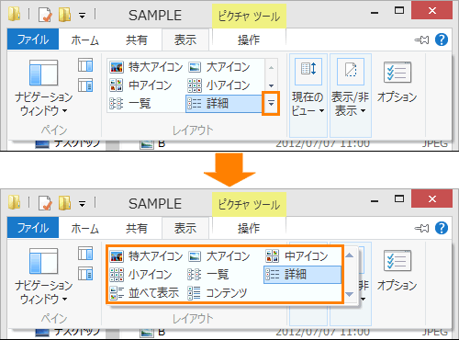Image resolution: width=459 pixels, height=340 pixels.
Task: Click expanded gallery up arrow in lower window
Action: coord(350,255)
